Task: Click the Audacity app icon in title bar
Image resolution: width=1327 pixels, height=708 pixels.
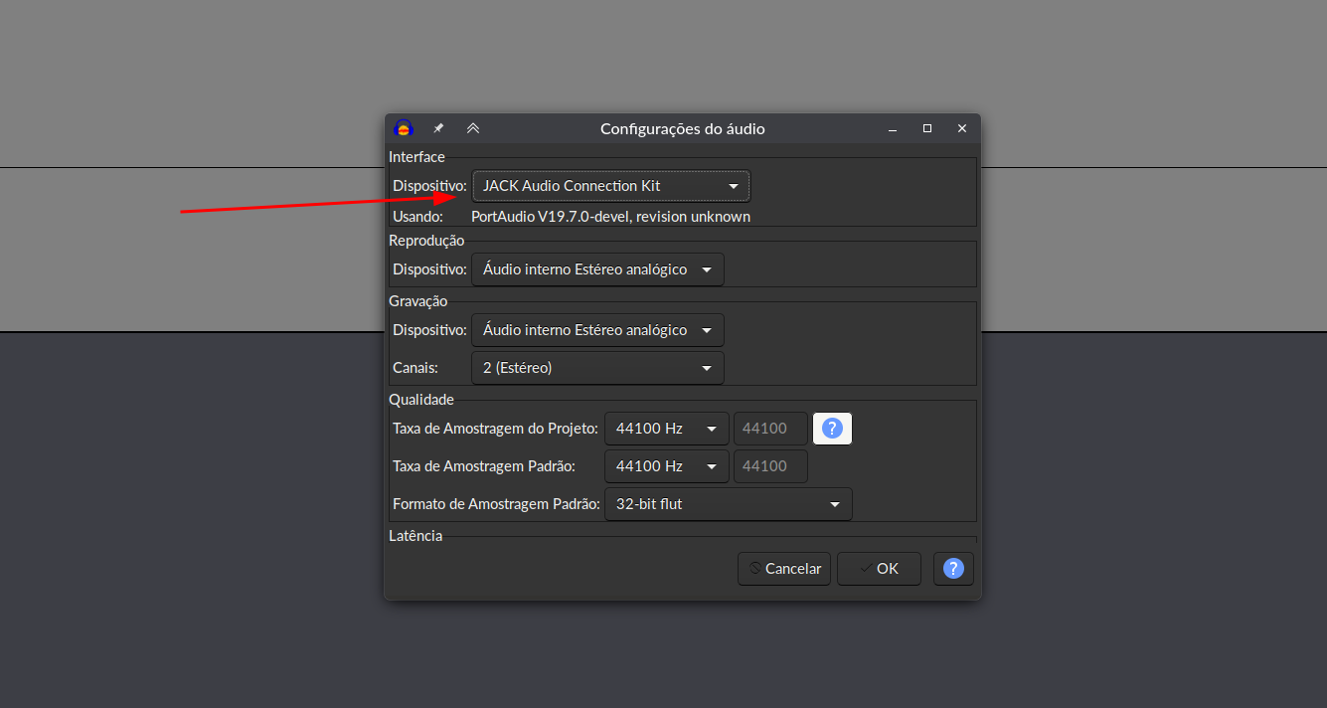Action: point(403,128)
